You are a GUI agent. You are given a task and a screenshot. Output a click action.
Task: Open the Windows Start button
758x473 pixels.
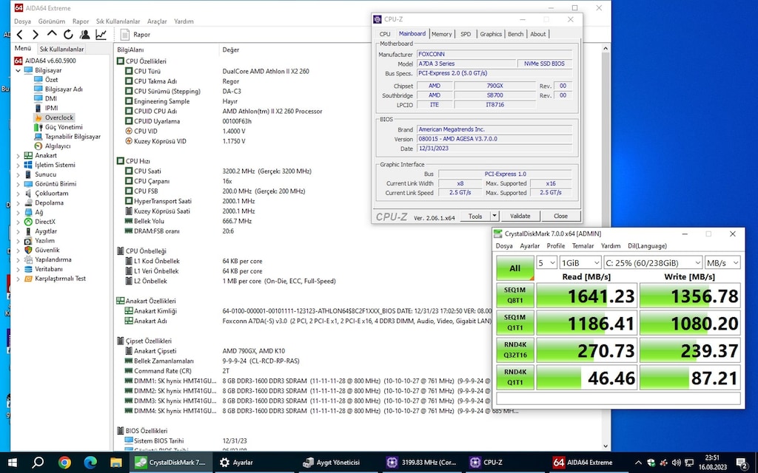12,463
